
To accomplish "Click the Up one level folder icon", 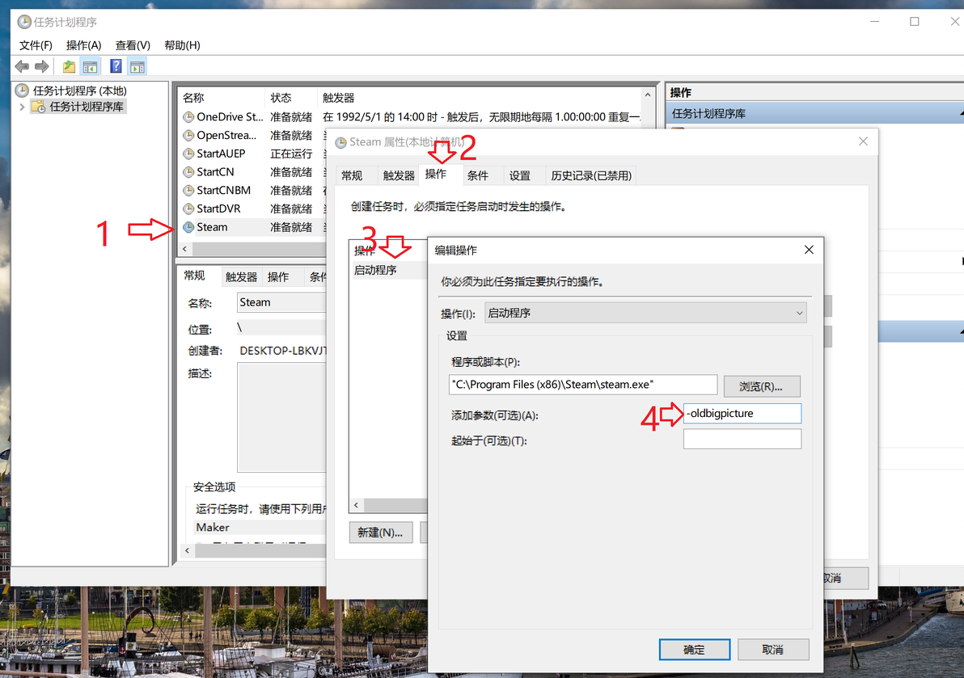I will (x=69, y=66).
